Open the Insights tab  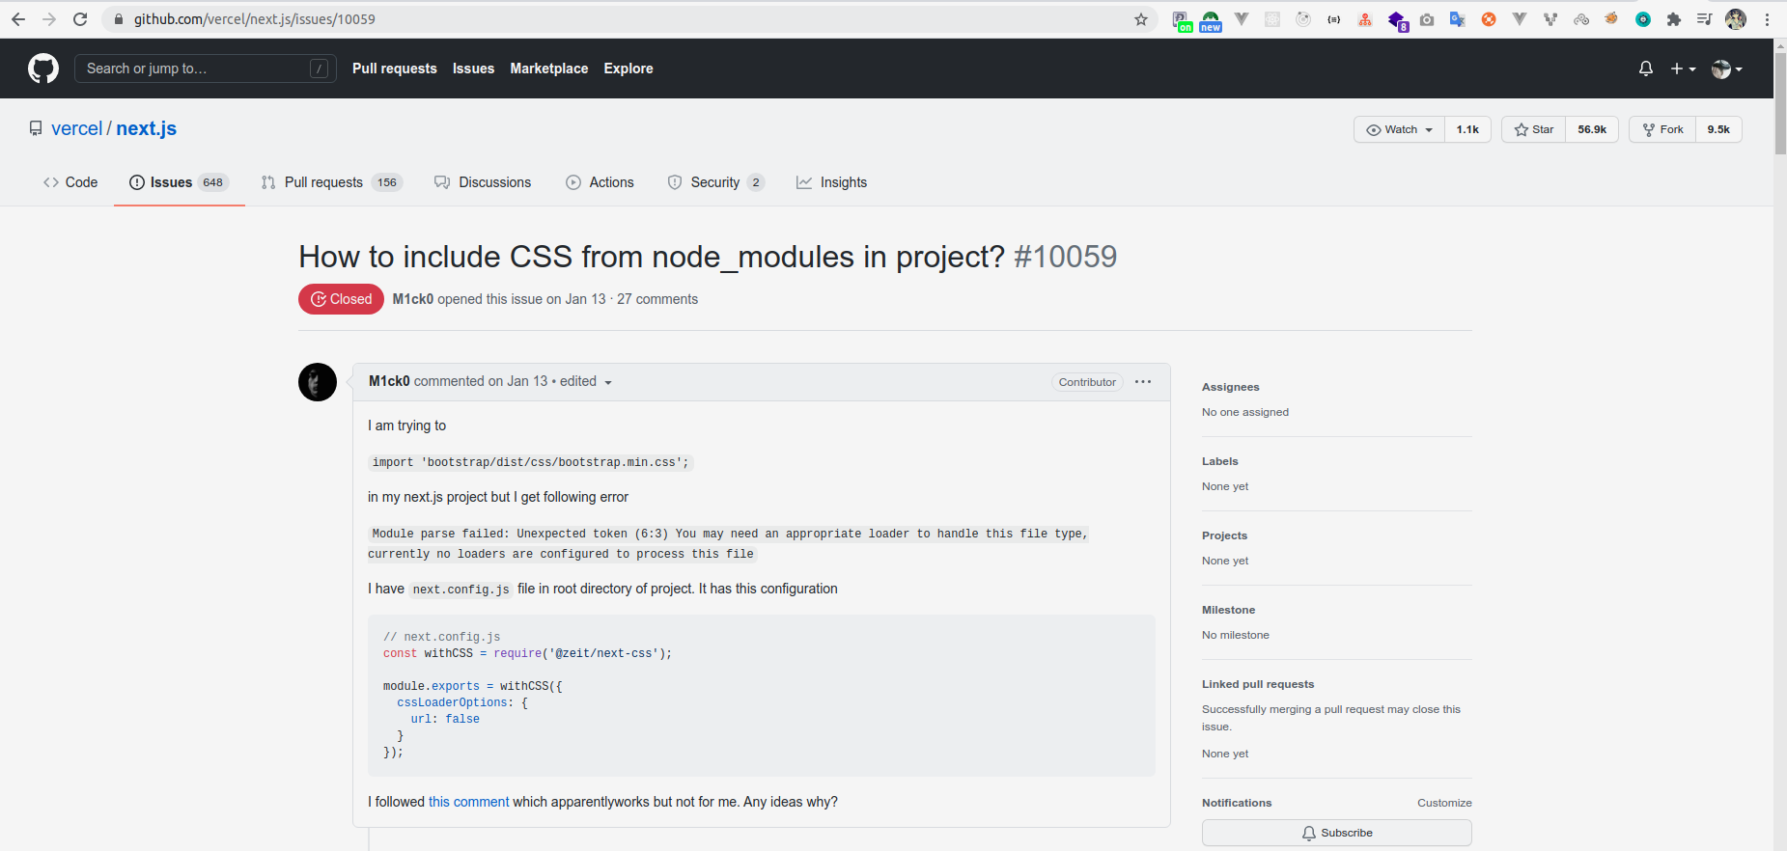pyautogui.click(x=832, y=182)
